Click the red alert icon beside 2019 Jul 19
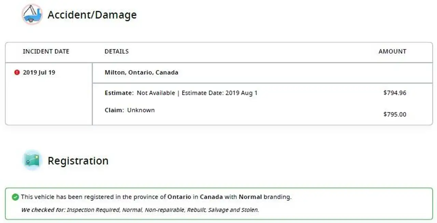 (x=17, y=72)
